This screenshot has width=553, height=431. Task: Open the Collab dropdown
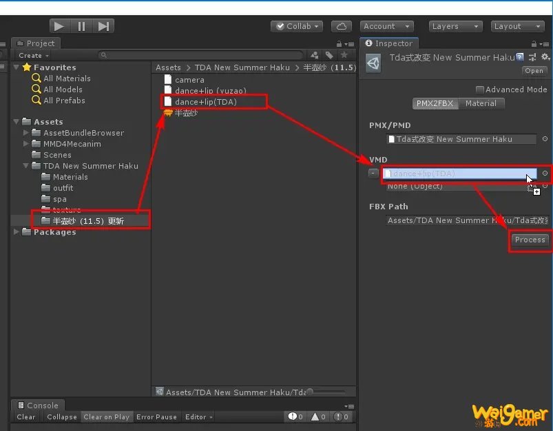(297, 26)
